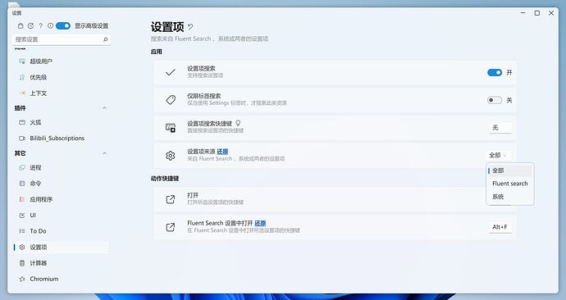Click the Chromium star icon

click(x=22, y=279)
